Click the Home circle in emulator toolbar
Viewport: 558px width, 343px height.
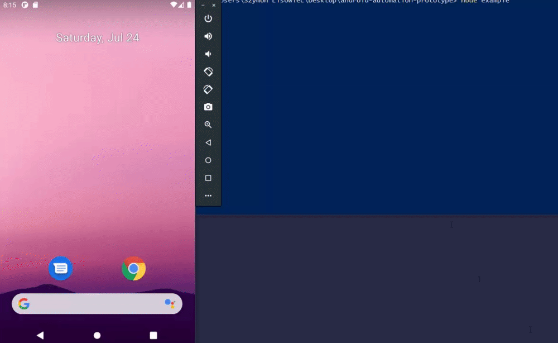coord(208,160)
